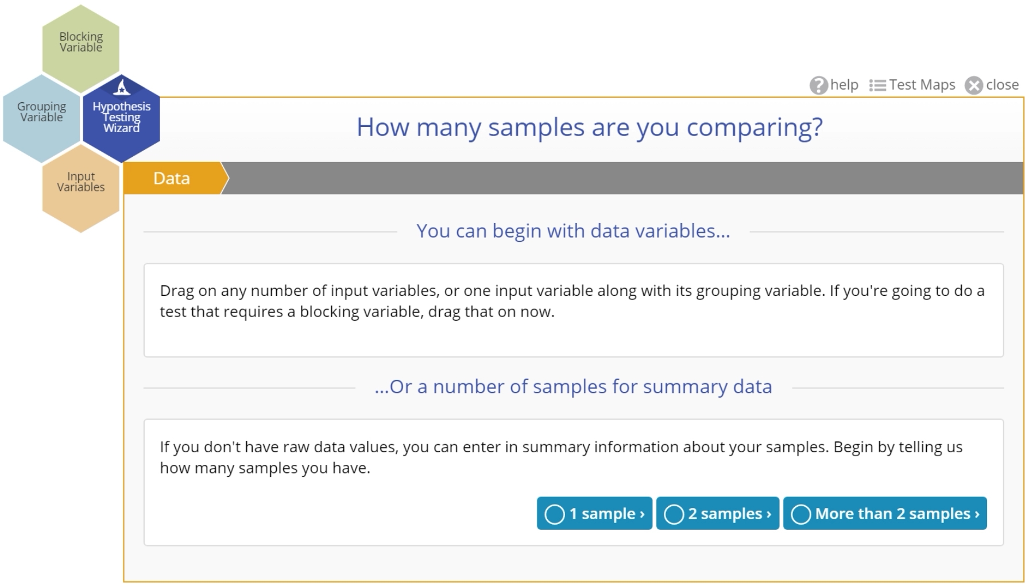Switch to the Data tab
Image resolution: width=1029 pixels, height=585 pixels.
pyautogui.click(x=172, y=179)
